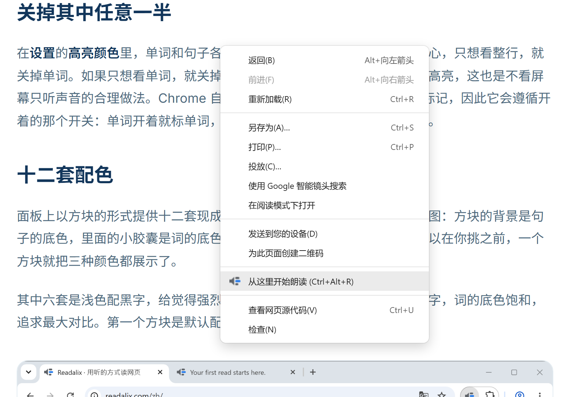Screen dimensions: 570x397
Task: Select 为此页面创建二维码
Action: tap(325, 253)
